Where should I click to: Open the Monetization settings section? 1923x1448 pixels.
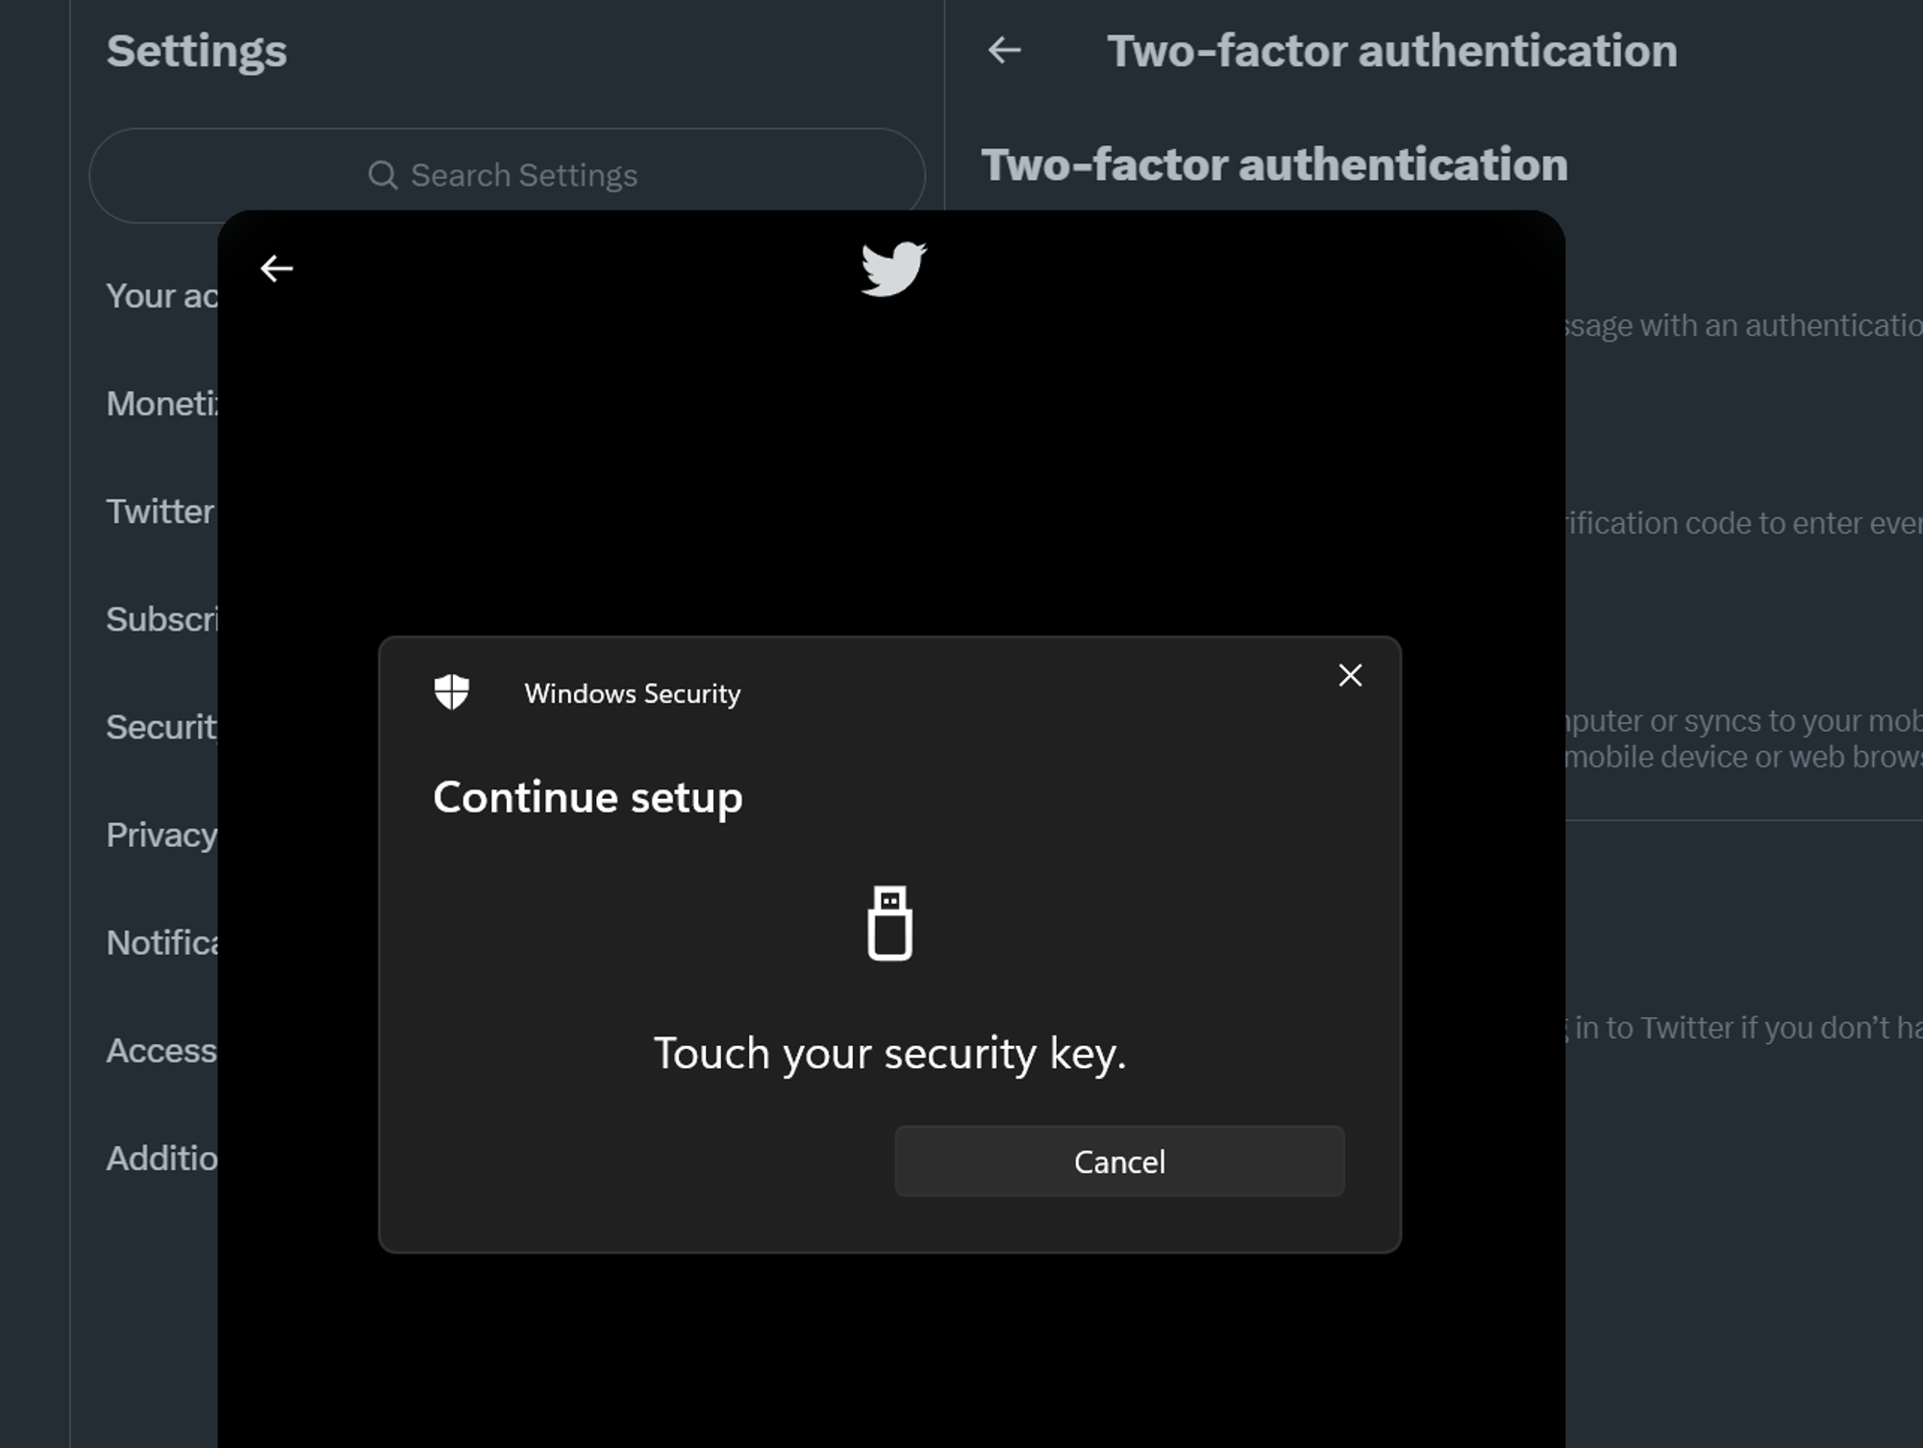coord(162,404)
